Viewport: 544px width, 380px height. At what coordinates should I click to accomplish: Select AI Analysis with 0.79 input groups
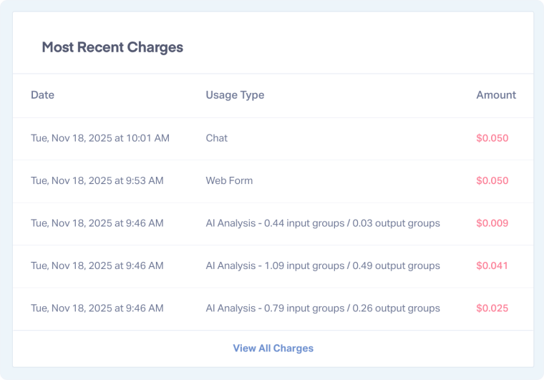[322, 308]
